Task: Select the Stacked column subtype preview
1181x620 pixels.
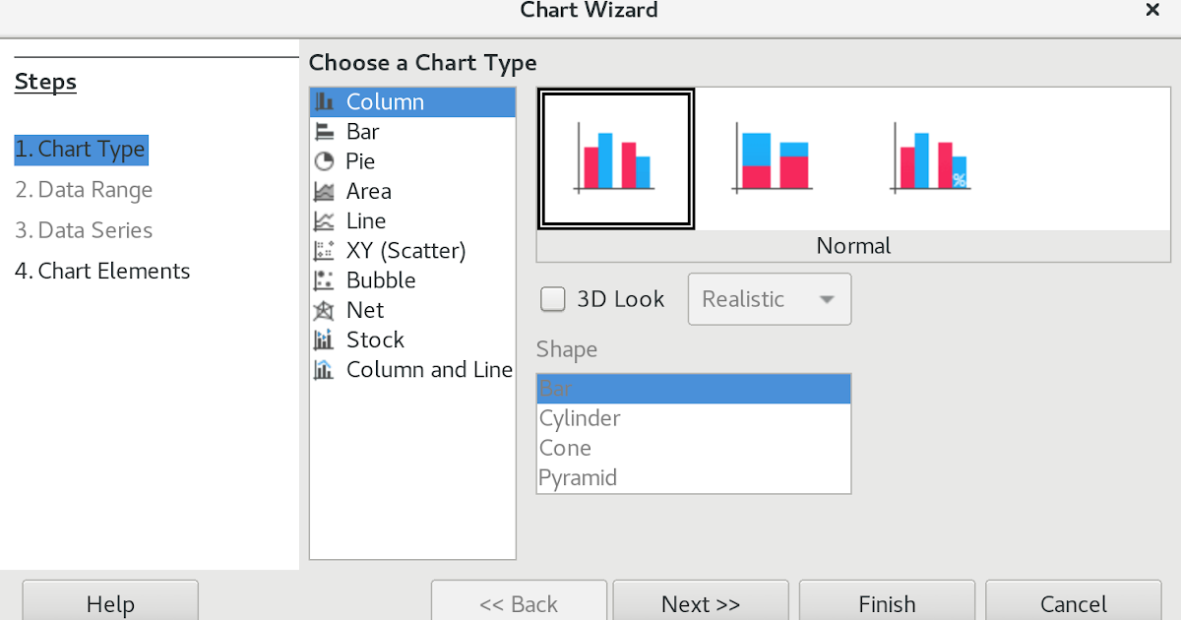Action: [773, 157]
